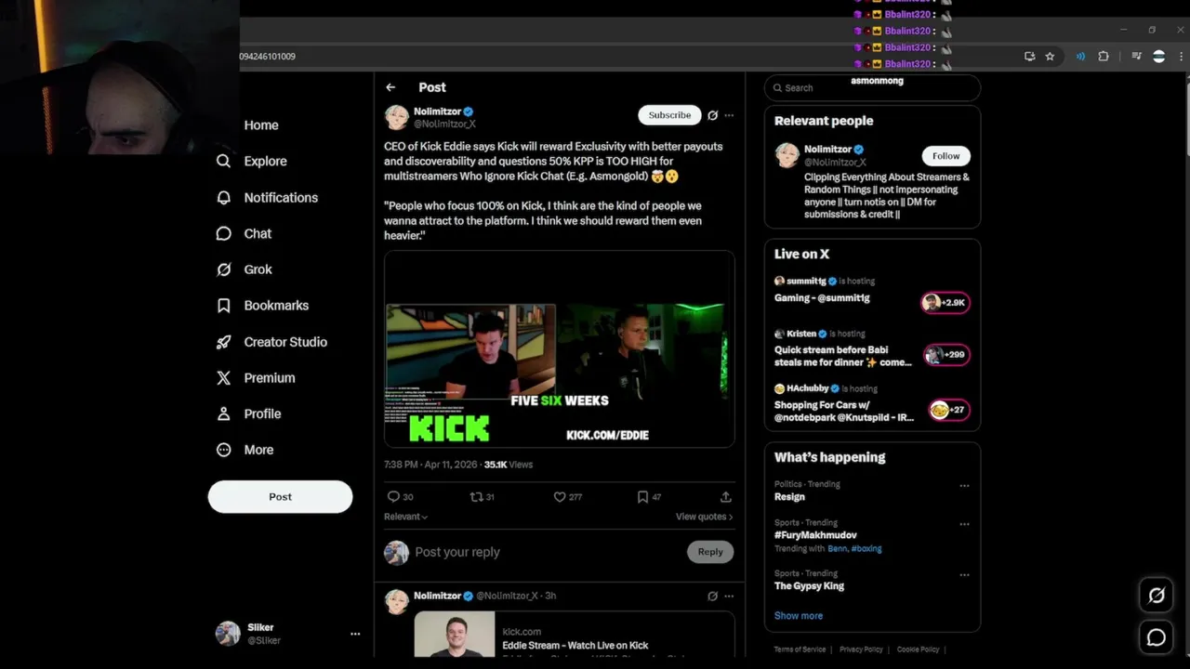1190x669 pixels.
Task: Click the X Search box
Action: pos(872,87)
